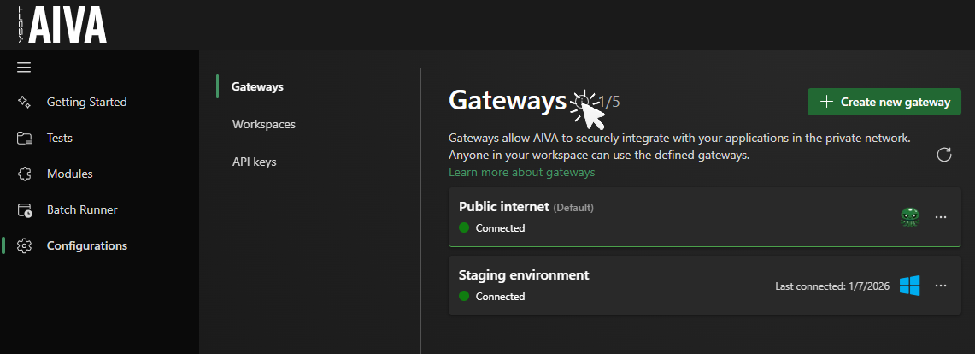Click Create new gateway button
The width and height of the screenshot is (975, 354).
point(884,102)
